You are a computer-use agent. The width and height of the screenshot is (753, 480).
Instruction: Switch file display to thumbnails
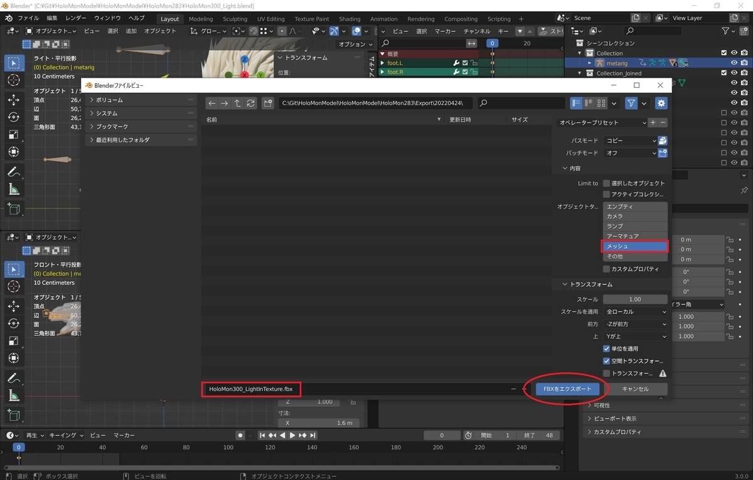click(x=601, y=103)
